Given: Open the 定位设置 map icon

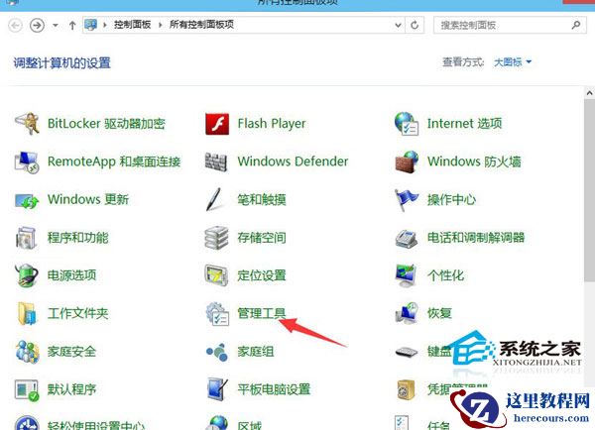Looking at the screenshot, I should [216, 275].
